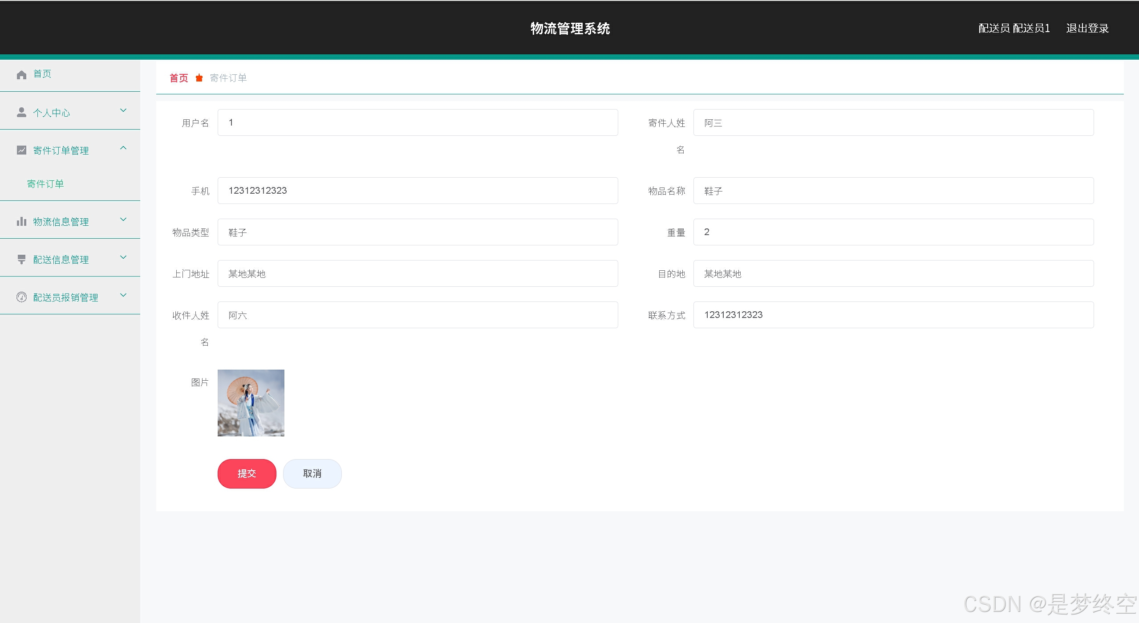
Task: Expand the 个人中心 chevron
Action: click(124, 110)
